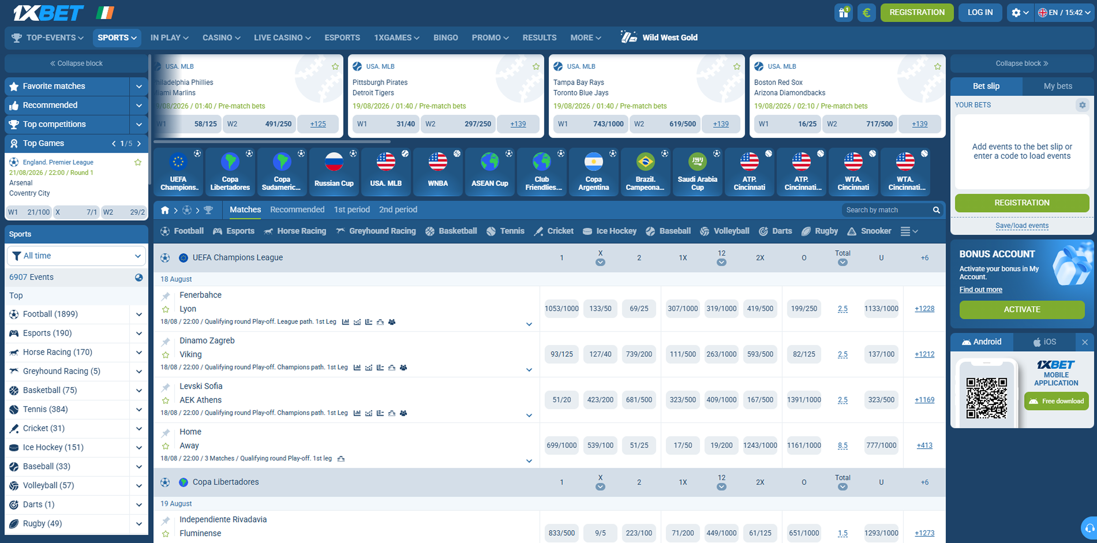Filter by Ice Hockey in sport bar
The image size is (1097, 543).
click(609, 231)
